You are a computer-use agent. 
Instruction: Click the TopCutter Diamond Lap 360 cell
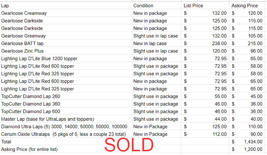[x=31, y=104]
